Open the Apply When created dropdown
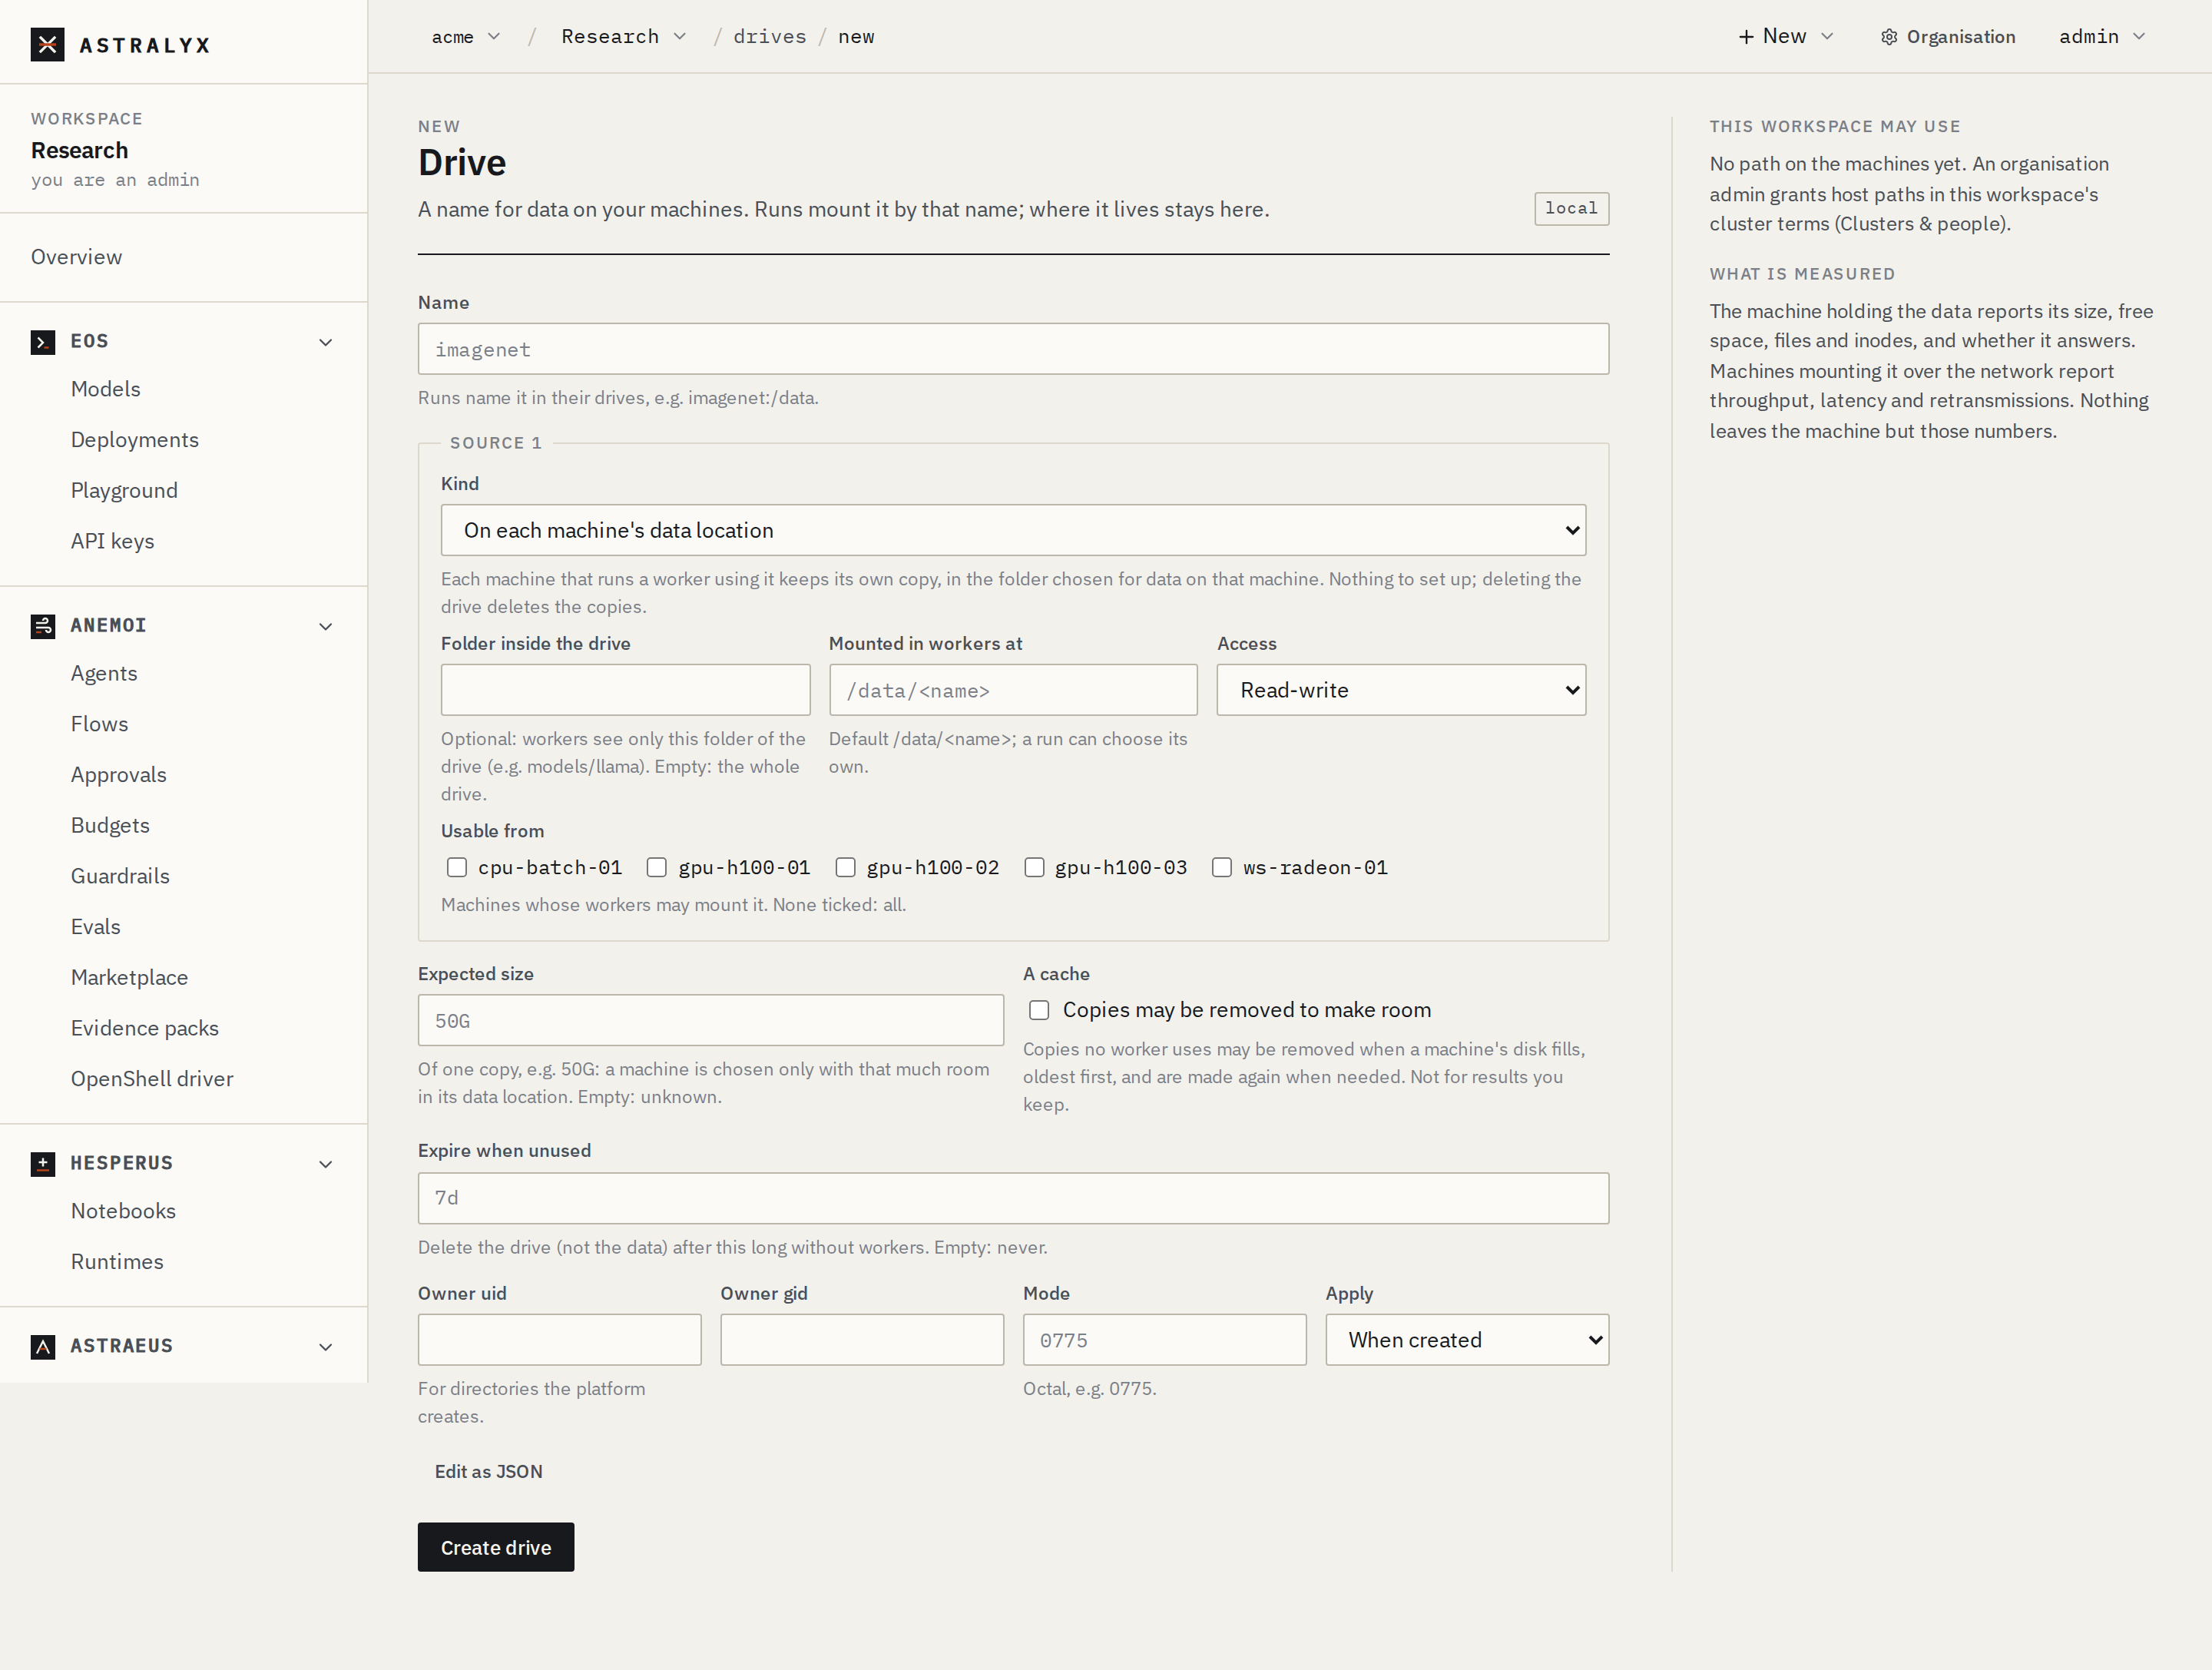Viewport: 2212px width, 1670px height. point(1467,1341)
